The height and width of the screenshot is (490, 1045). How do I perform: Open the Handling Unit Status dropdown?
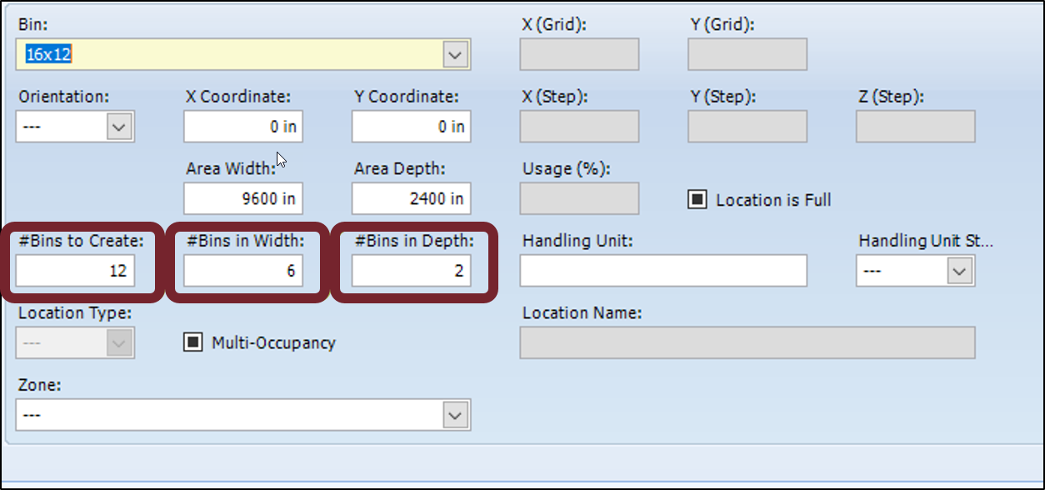tap(959, 272)
